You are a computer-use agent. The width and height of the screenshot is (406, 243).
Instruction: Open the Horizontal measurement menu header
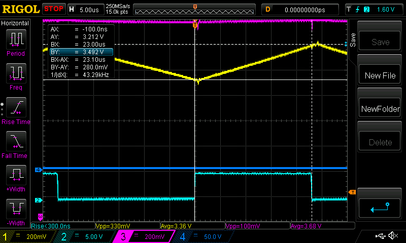tap(15, 23)
